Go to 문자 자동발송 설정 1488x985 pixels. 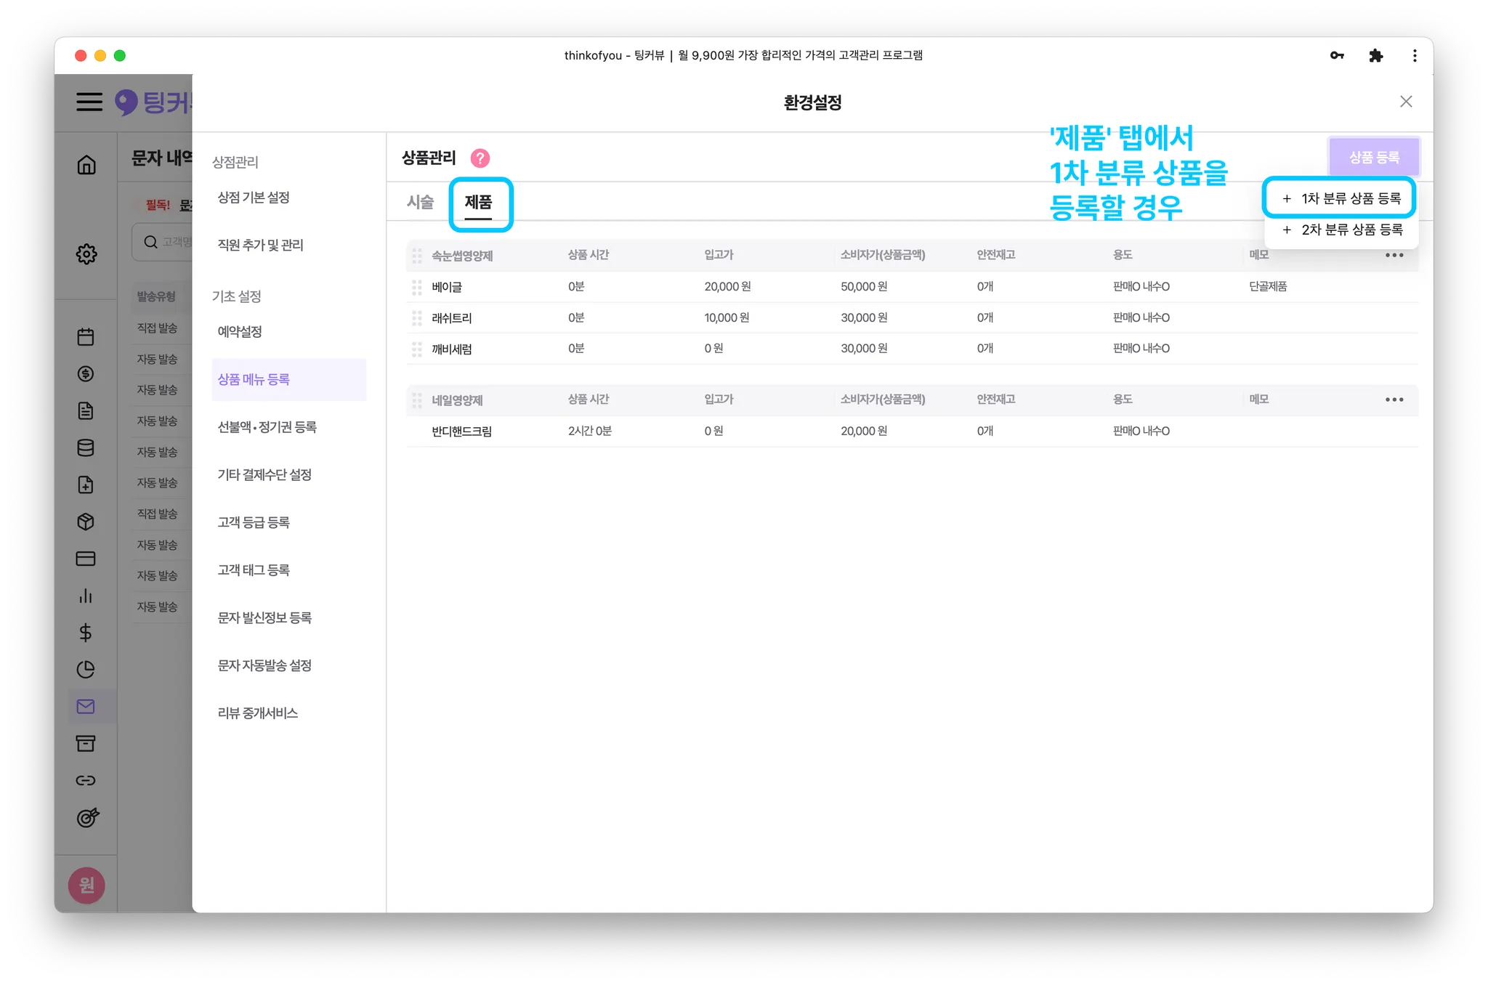click(x=264, y=665)
